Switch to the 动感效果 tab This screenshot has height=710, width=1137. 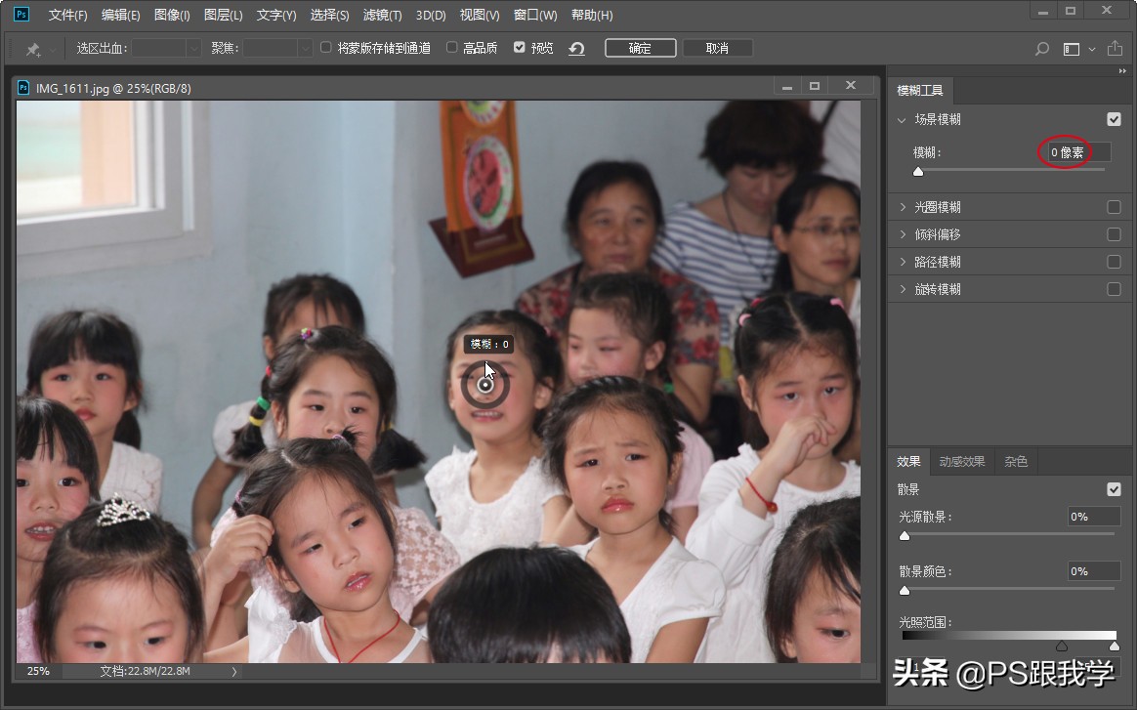tap(962, 461)
